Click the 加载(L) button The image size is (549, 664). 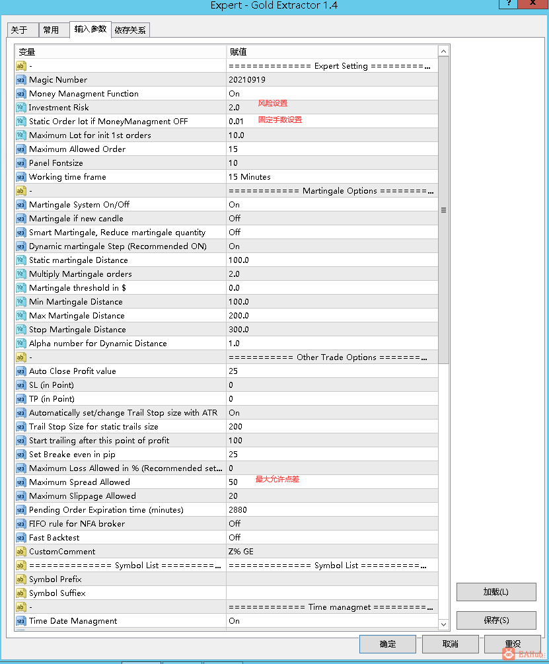[x=496, y=592]
